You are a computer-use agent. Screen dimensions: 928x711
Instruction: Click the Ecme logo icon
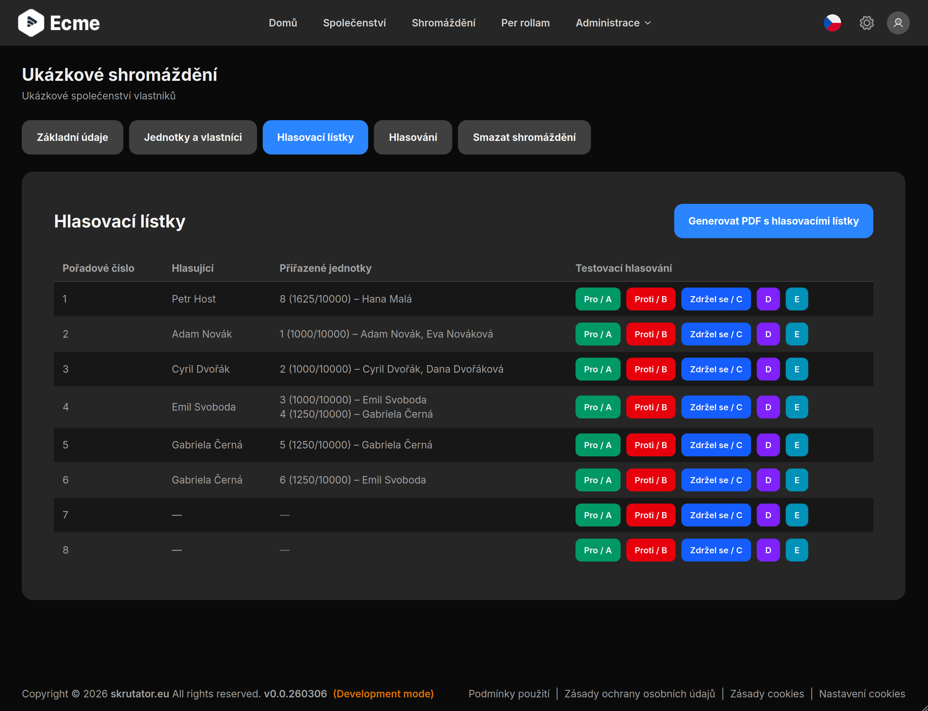31,23
